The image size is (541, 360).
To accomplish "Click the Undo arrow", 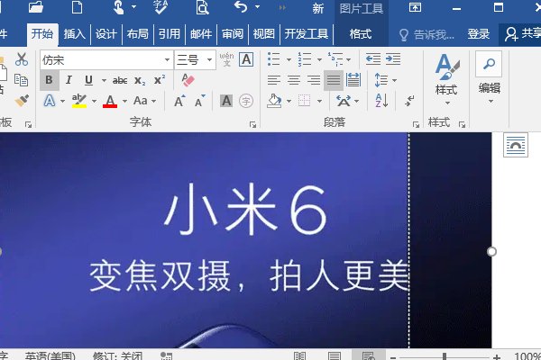I will point(241,7).
